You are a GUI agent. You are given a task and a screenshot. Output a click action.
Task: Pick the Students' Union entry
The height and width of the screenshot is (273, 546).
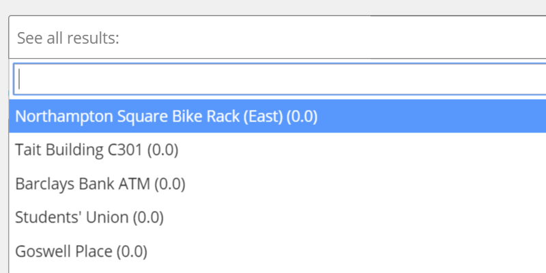(89, 218)
